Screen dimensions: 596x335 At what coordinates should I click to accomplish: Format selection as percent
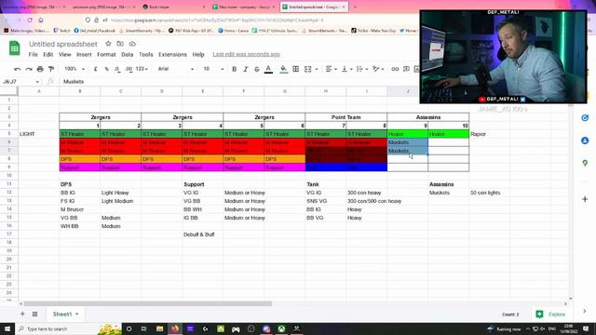point(106,69)
